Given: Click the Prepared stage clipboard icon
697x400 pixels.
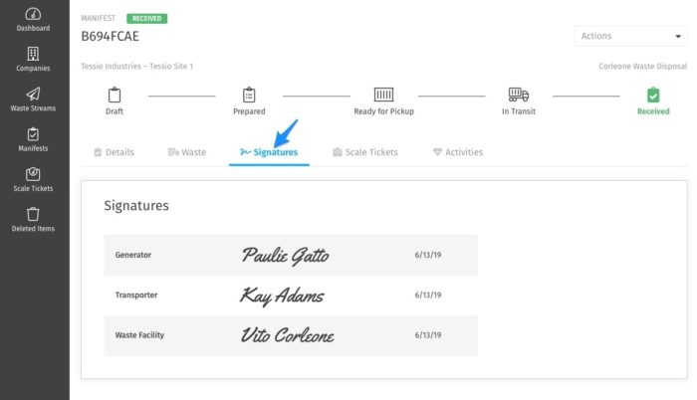Looking at the screenshot, I should [x=249, y=95].
